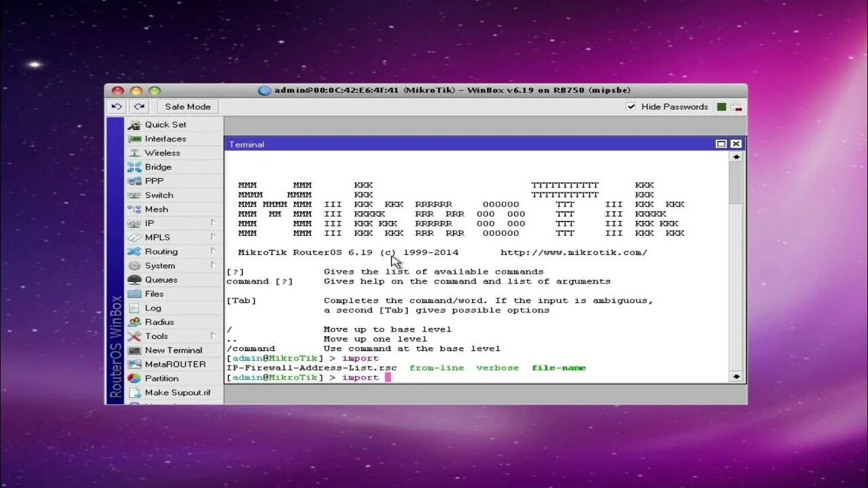Expand the Tools submenu arrow
The height and width of the screenshot is (488, 868).
[213, 335]
